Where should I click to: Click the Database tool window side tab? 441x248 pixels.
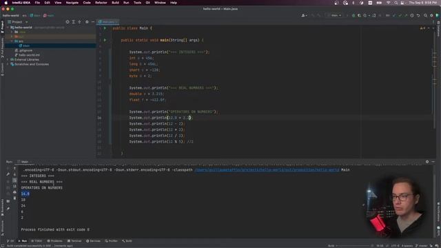coord(438,30)
